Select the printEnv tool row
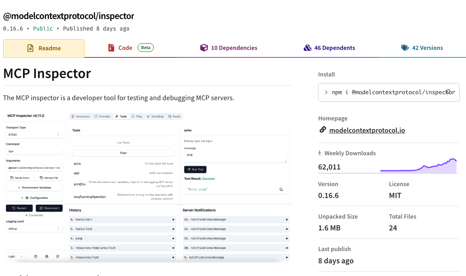The width and height of the screenshot is (466, 276). (x=123, y=184)
